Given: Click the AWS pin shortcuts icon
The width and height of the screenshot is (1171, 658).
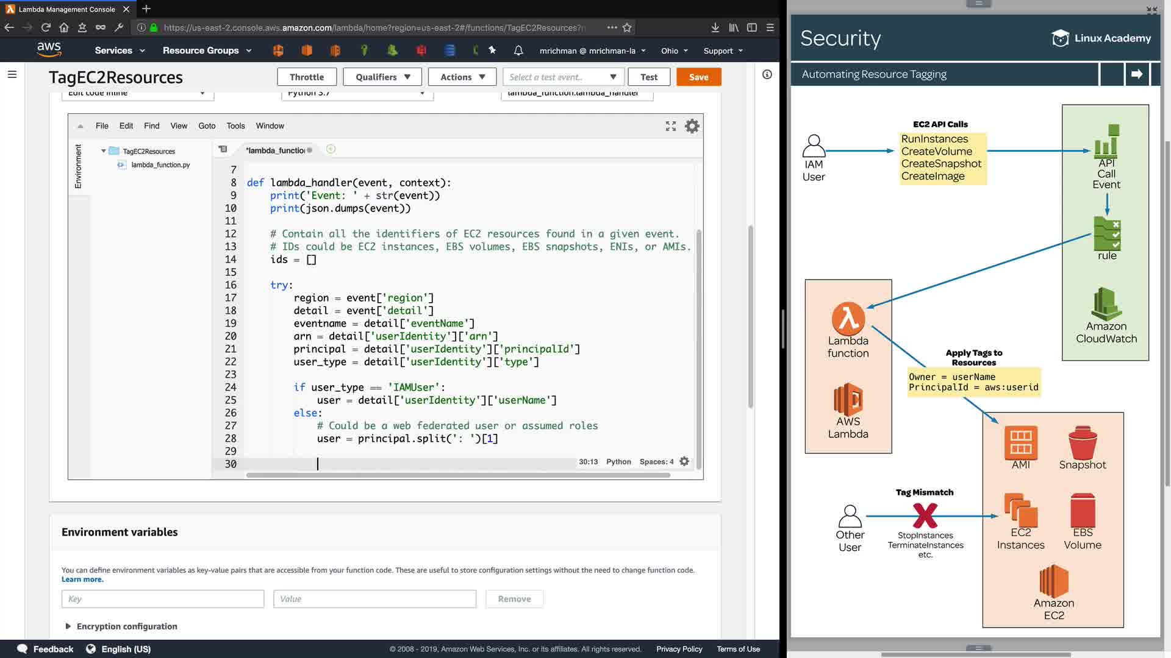Looking at the screenshot, I should (x=492, y=51).
